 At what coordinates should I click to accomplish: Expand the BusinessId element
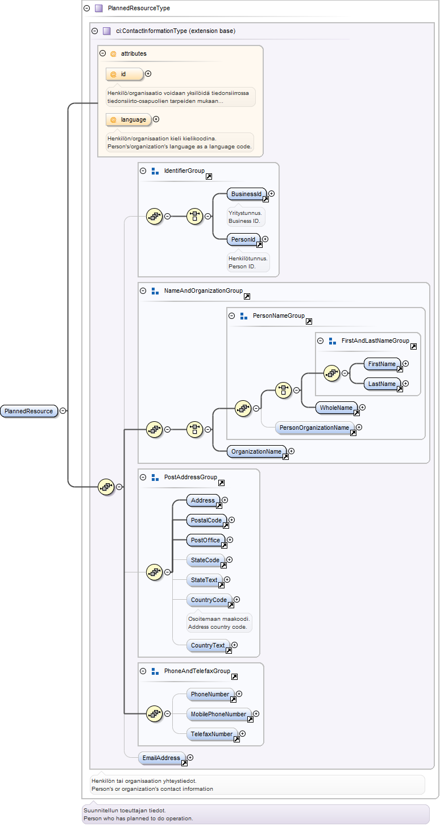[271, 194]
